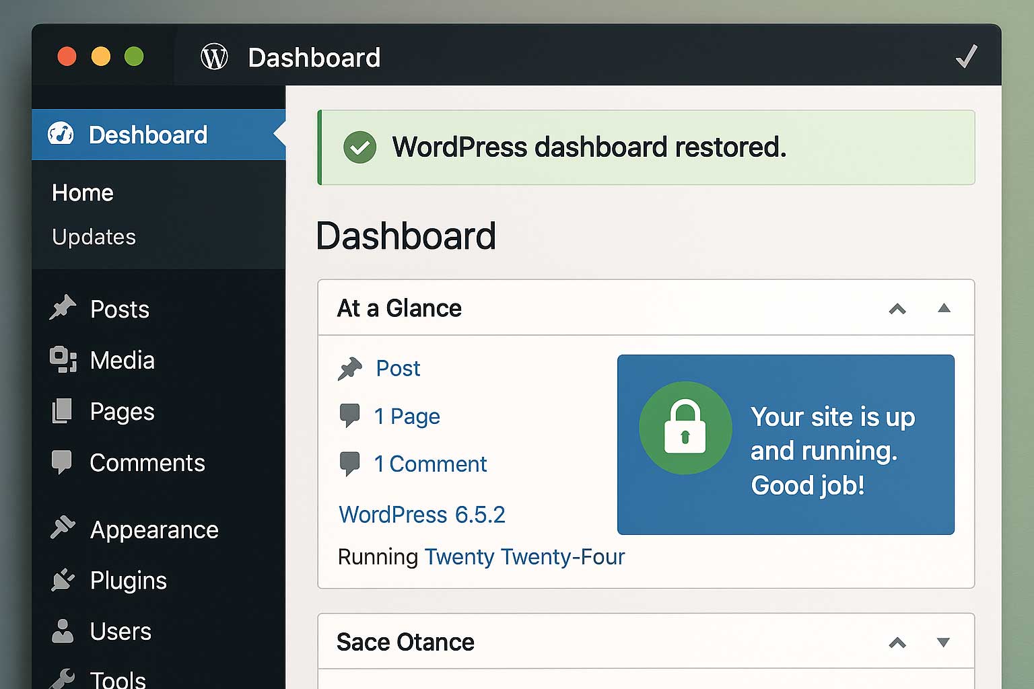Open Media via its sidebar icon
Viewport: 1034px width, 689px height.
[63, 360]
